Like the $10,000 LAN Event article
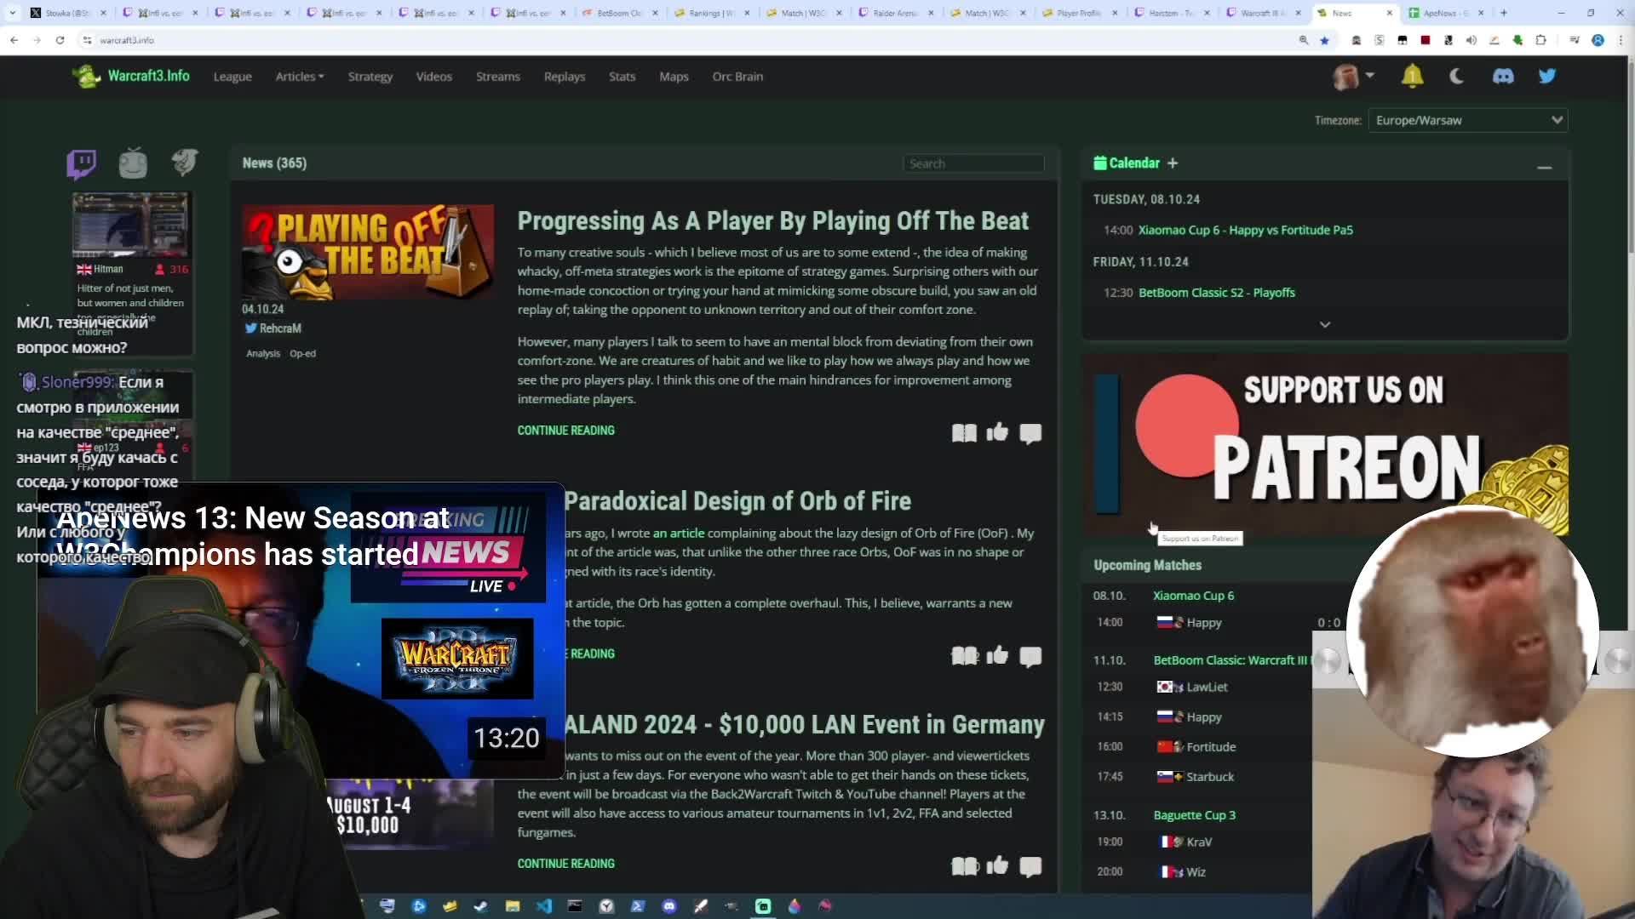Screen dimensions: 1635x919 (x=997, y=866)
